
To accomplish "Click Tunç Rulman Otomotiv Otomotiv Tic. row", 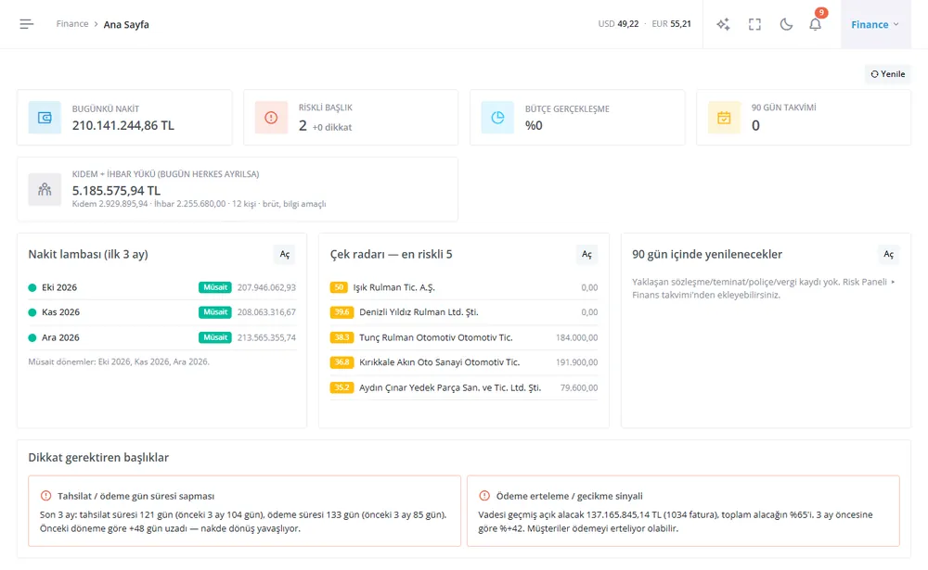I will click(464, 337).
